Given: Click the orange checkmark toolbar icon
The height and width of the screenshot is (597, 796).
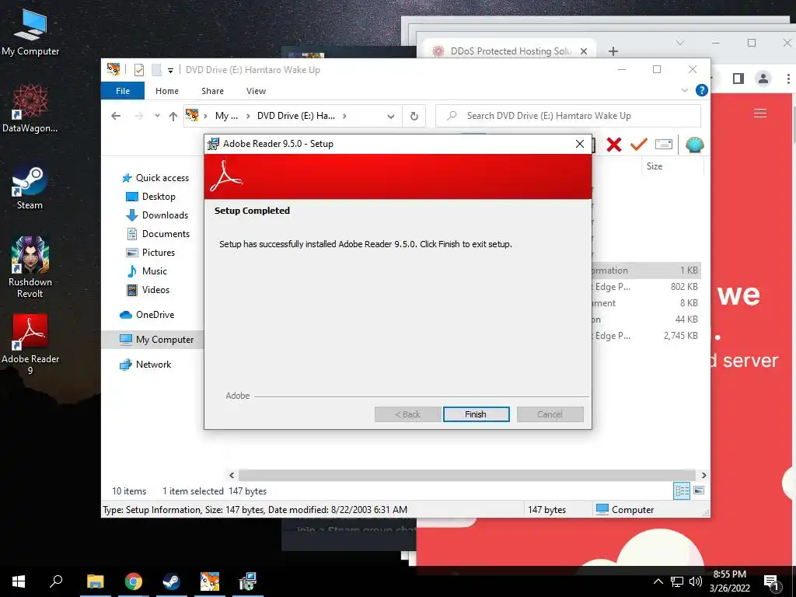Looking at the screenshot, I should [639, 145].
